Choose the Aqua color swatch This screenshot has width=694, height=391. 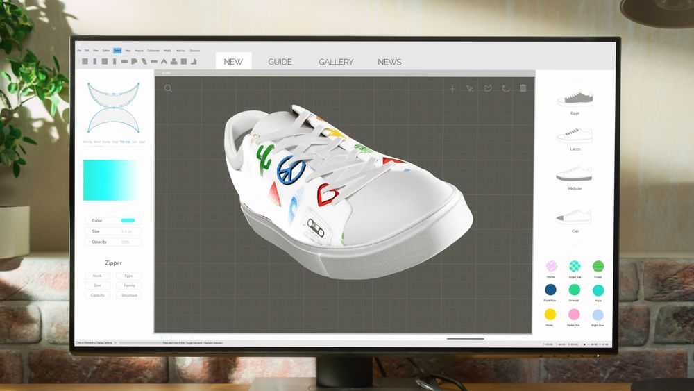click(x=598, y=290)
